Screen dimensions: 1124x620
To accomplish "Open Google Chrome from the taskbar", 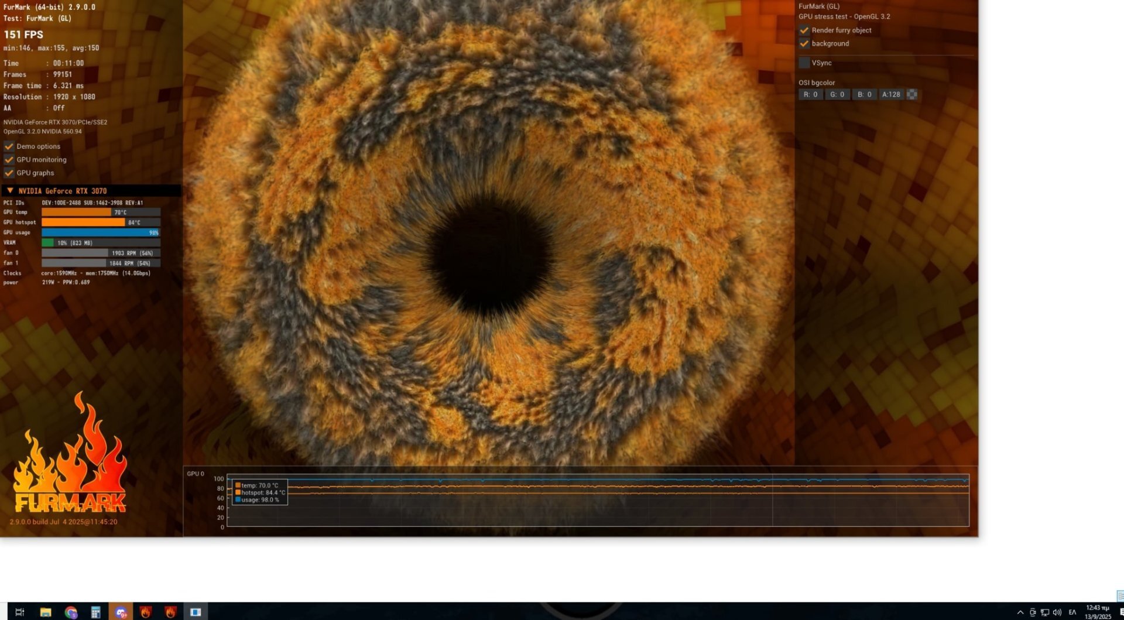I will tap(71, 612).
